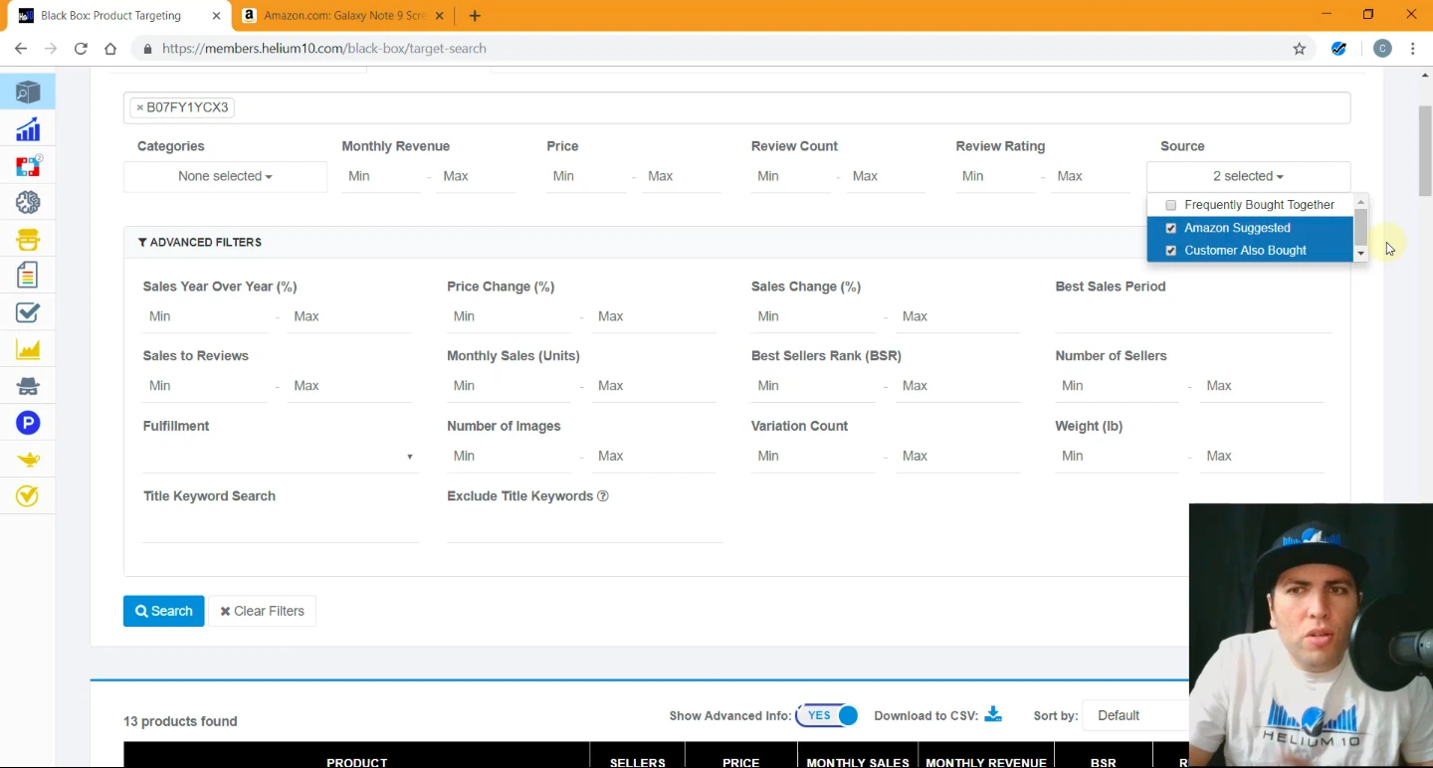Open the document listing icon tool
Viewport: 1433px width, 768px height.
click(28, 276)
